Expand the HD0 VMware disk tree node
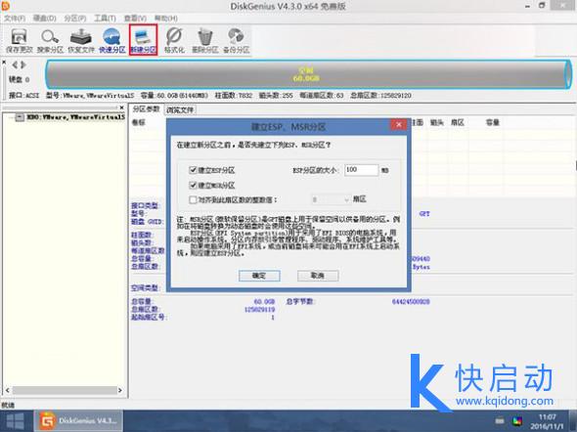 pyautogui.click(x=20, y=117)
